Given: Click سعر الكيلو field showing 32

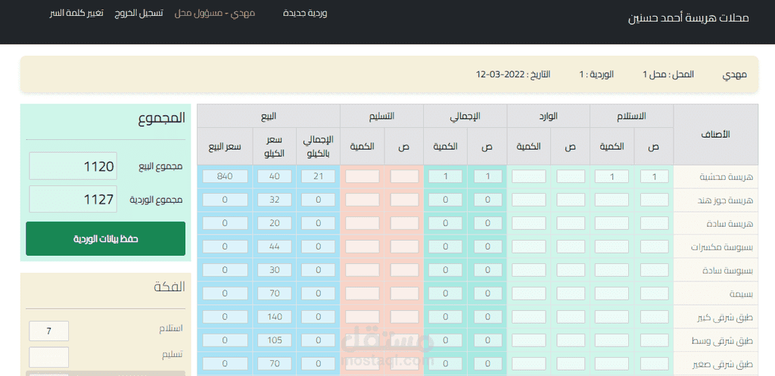Looking at the screenshot, I should click(275, 200).
